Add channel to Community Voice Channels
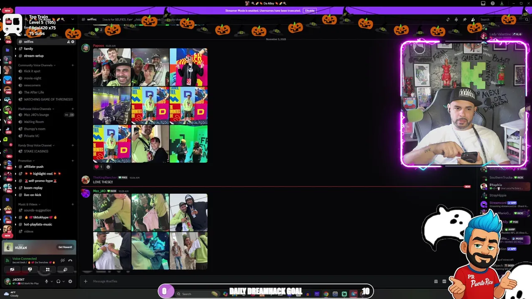Image resolution: width=532 pixels, height=299 pixels. pos(72,65)
